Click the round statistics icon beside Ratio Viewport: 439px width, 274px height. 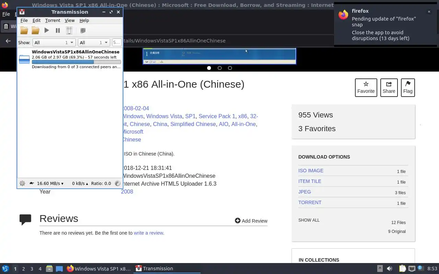(x=118, y=183)
